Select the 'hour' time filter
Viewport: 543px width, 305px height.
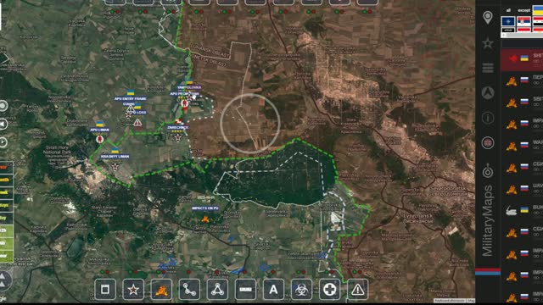click(6, 256)
